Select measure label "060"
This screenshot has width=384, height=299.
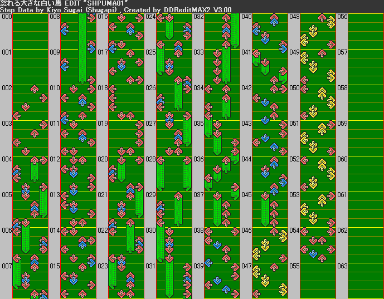point(342,159)
